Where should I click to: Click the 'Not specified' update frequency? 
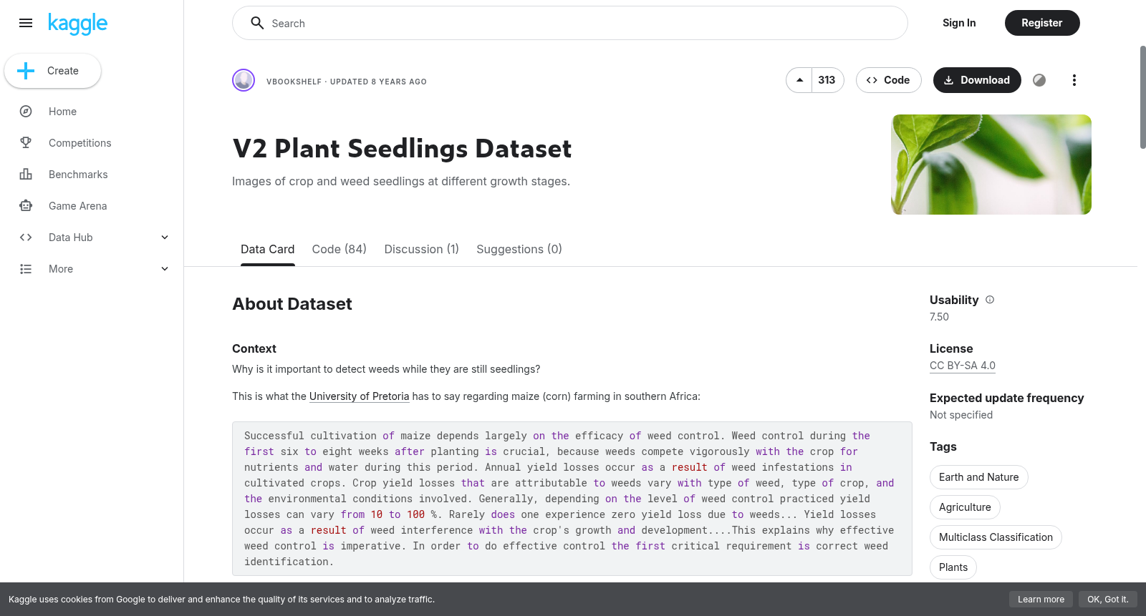click(961, 415)
